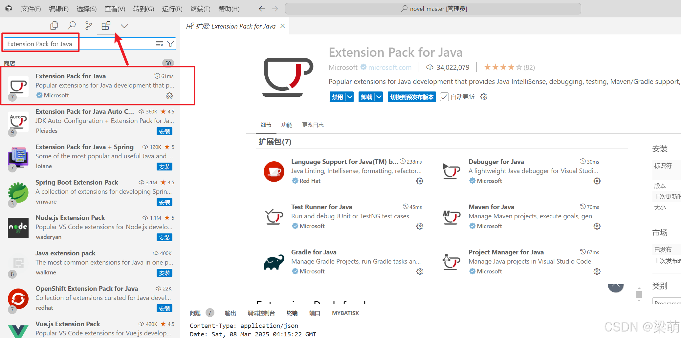Switch to the 输出 panel tab

point(231,313)
